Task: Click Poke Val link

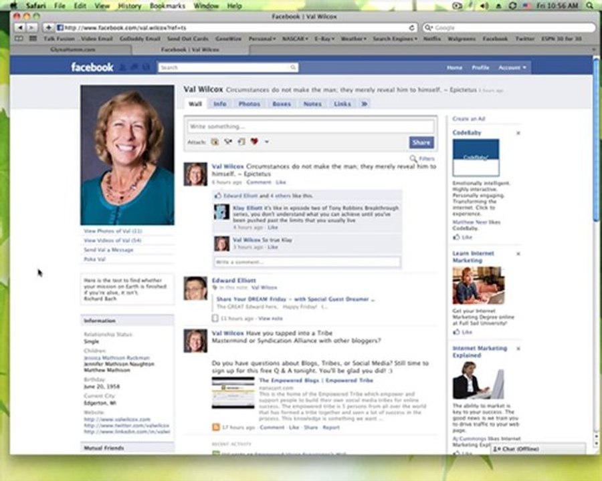Action: tap(94, 259)
